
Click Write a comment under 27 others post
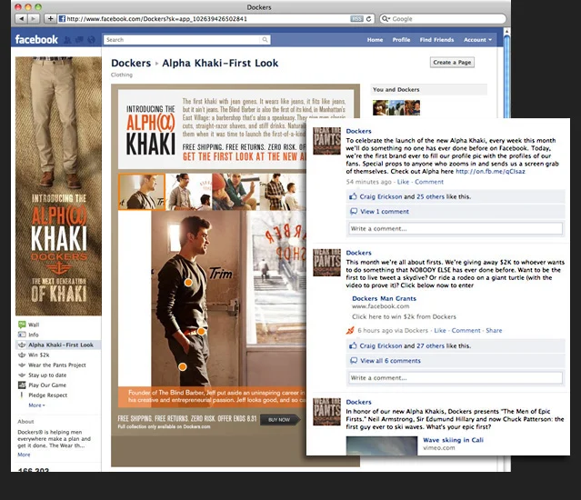click(x=456, y=378)
